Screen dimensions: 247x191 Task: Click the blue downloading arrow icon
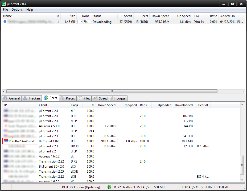coord(5,22)
